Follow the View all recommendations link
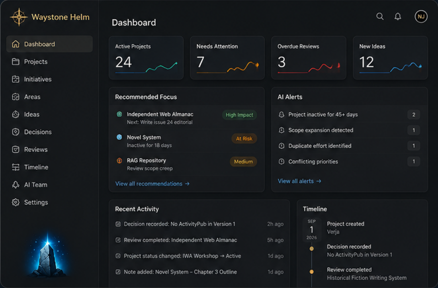 152,184
